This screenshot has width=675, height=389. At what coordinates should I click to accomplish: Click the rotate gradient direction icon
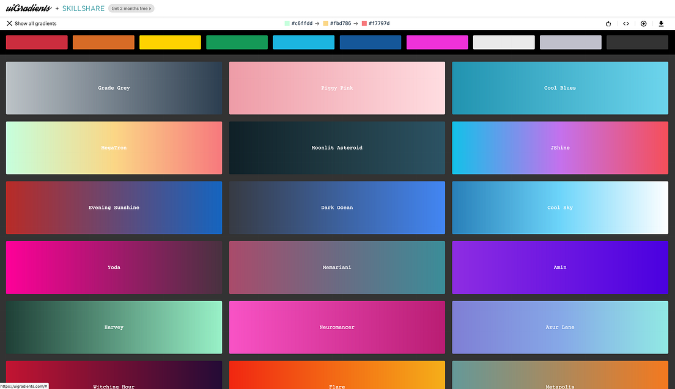pos(608,23)
